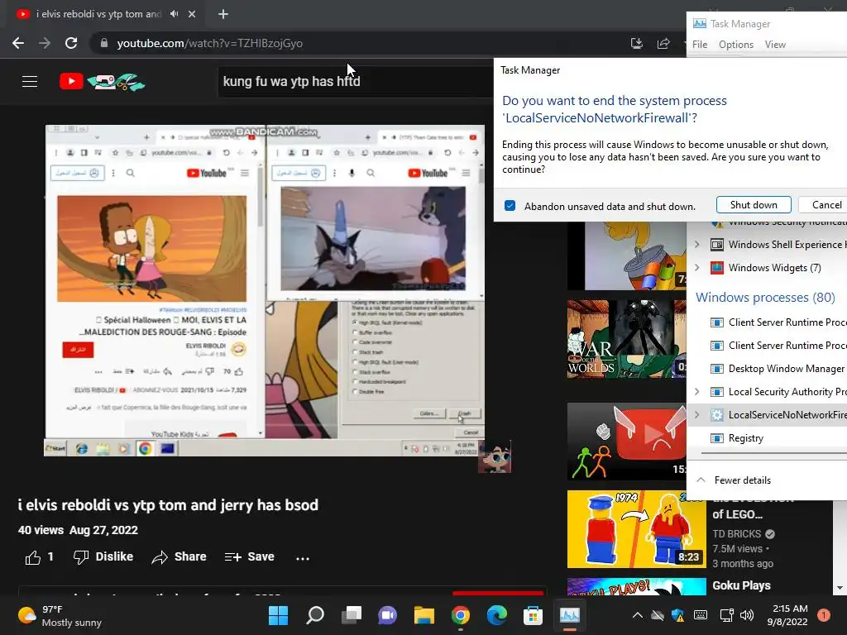This screenshot has height=635, width=847.
Task: Reload the YouTube page
Action: pyautogui.click(x=71, y=43)
